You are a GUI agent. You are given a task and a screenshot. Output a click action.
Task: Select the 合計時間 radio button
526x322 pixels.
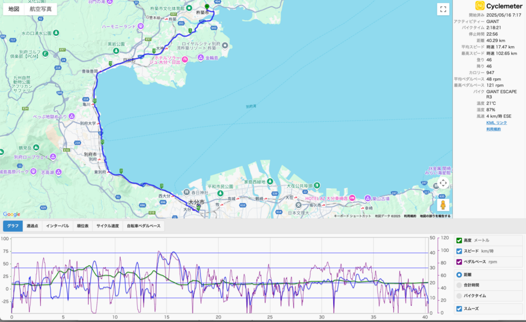click(x=459, y=285)
